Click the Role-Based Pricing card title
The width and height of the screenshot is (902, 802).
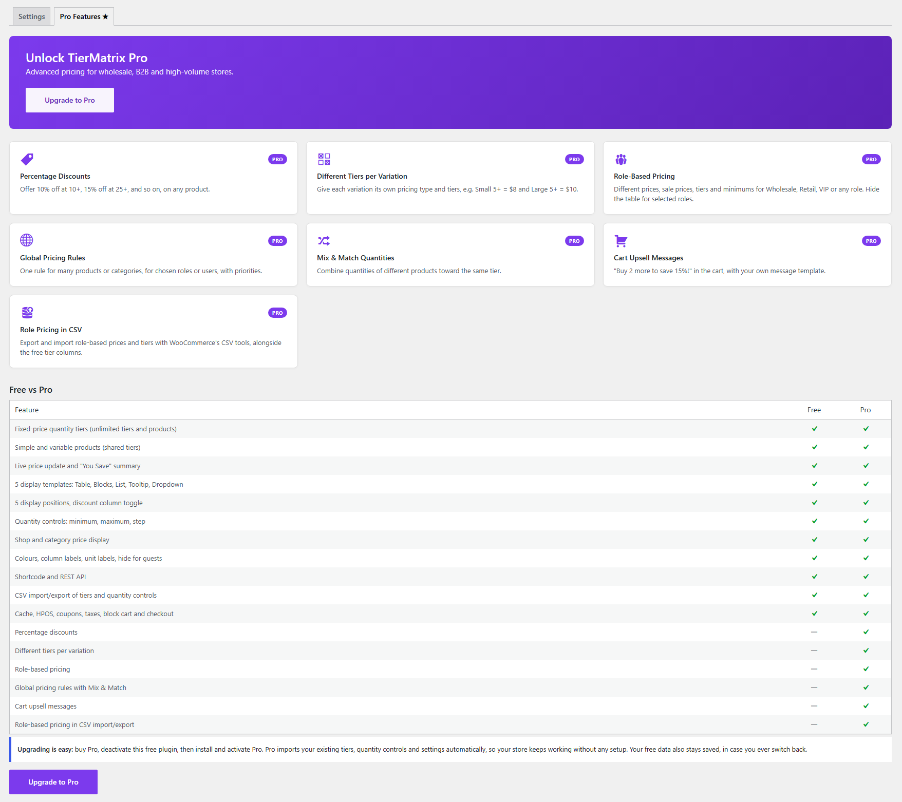coord(644,176)
